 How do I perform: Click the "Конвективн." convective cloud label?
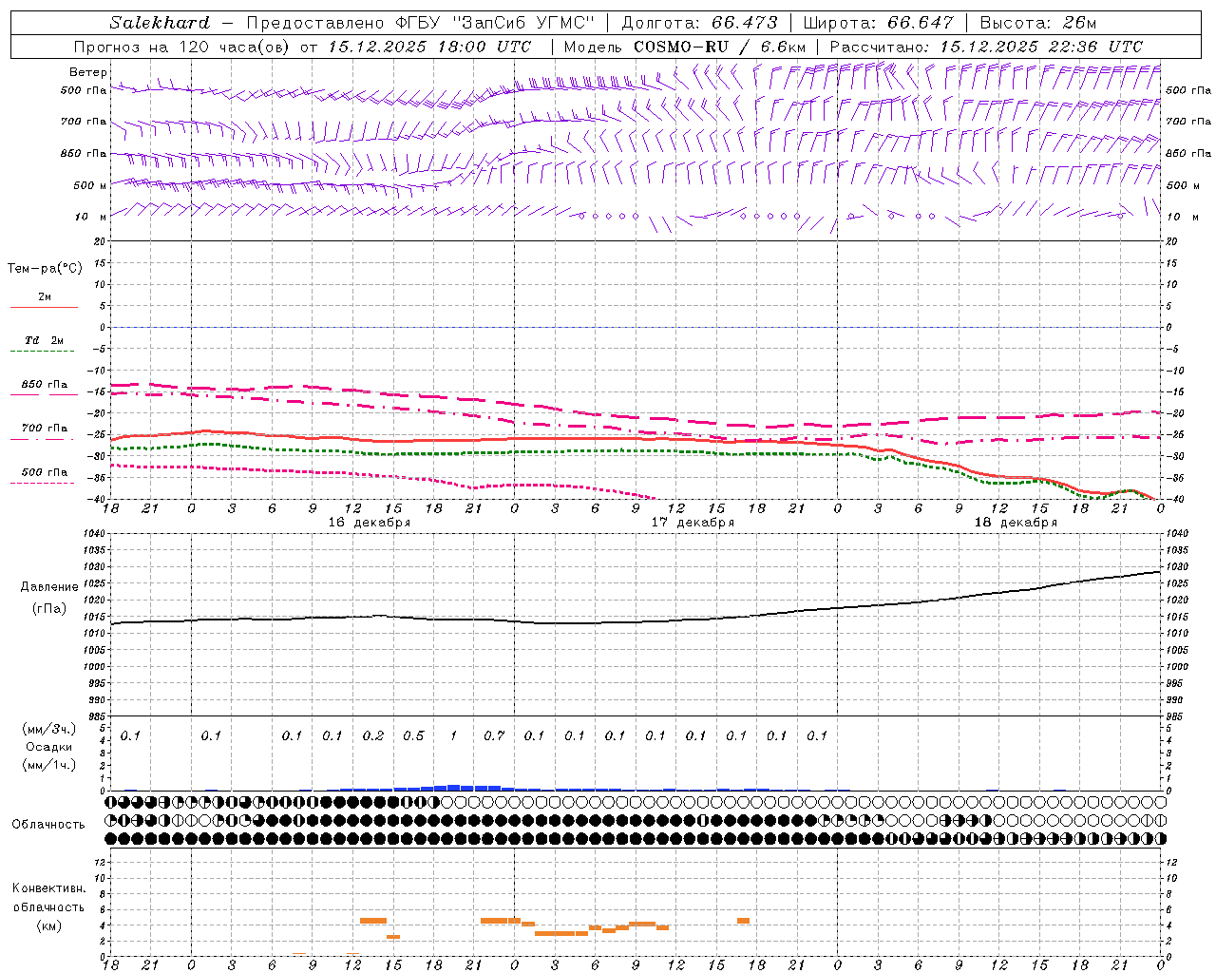point(49,888)
